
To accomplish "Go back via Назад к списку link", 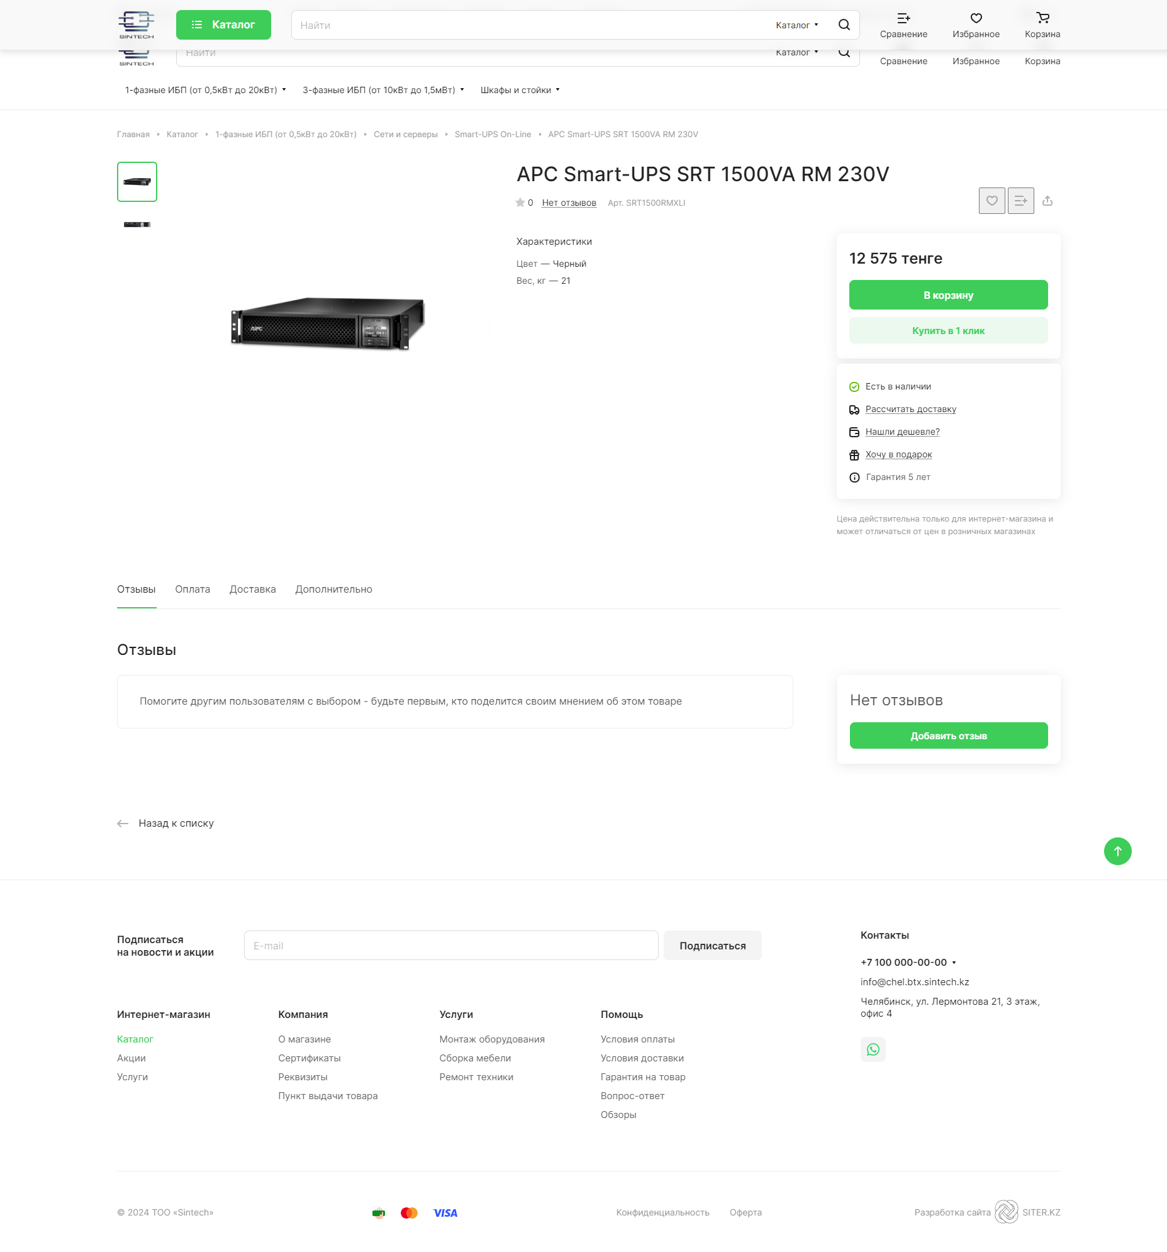I will click(x=176, y=823).
